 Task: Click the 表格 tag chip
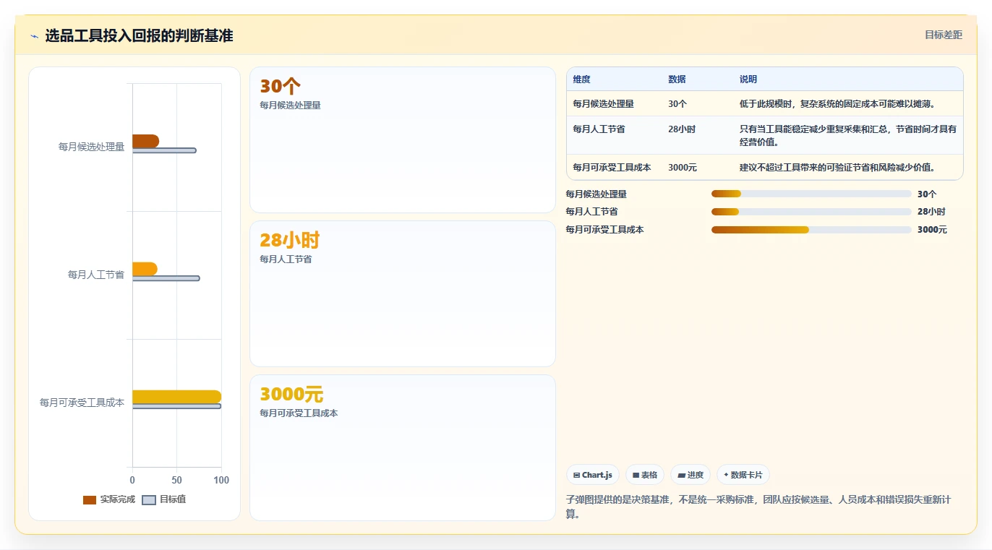[645, 475]
